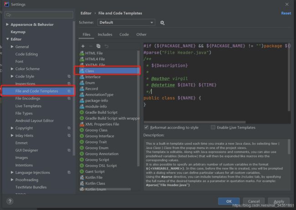Viewport: 296px width, 210px height.
Task: Switch to the Files tab
Action: 86,34
